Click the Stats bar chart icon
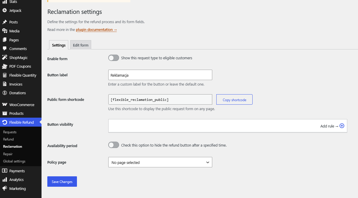This screenshot has width=358, height=198. (x=5, y=2)
